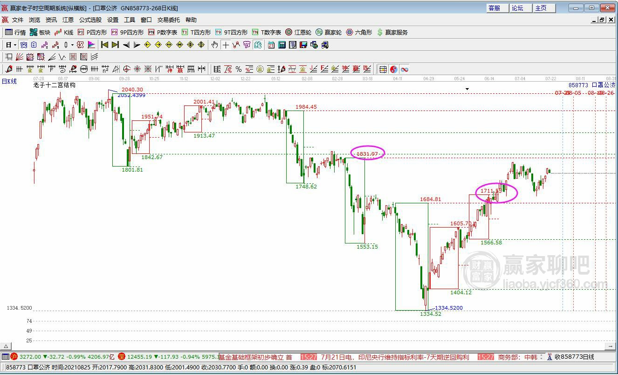Screen dimensions: 618x375
Task: Click the 论坛 button
Action: click(521, 8)
